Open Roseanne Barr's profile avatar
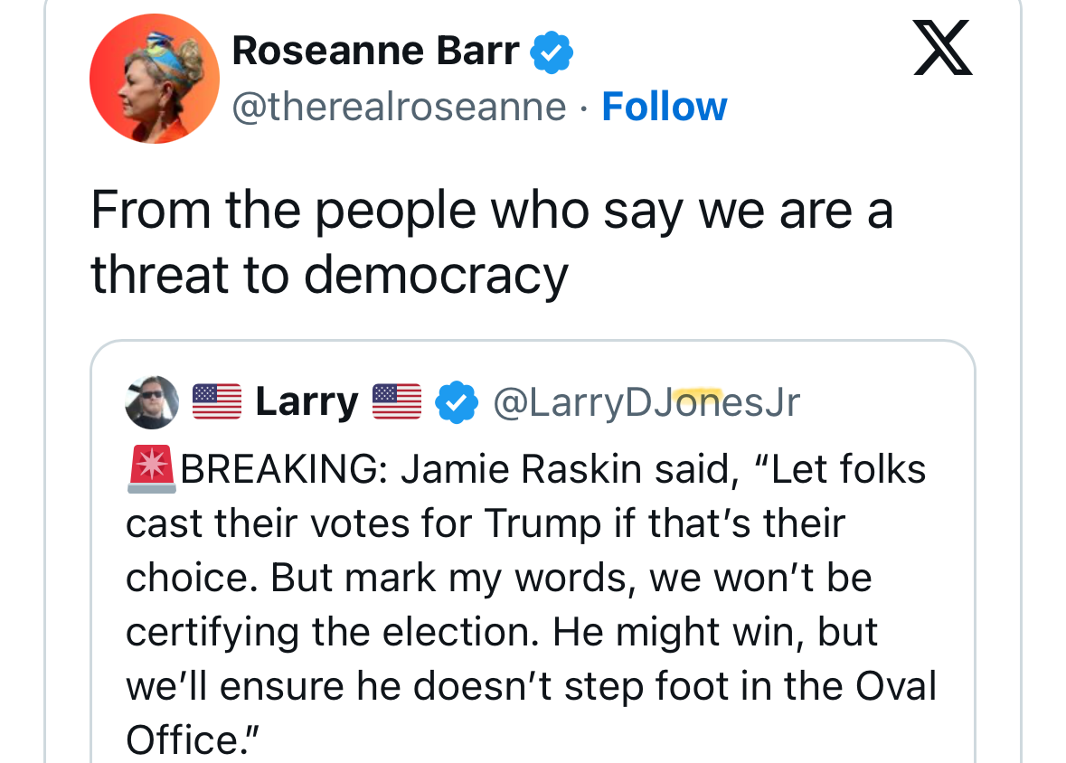Viewport: 1066px width, 763px height. click(155, 79)
